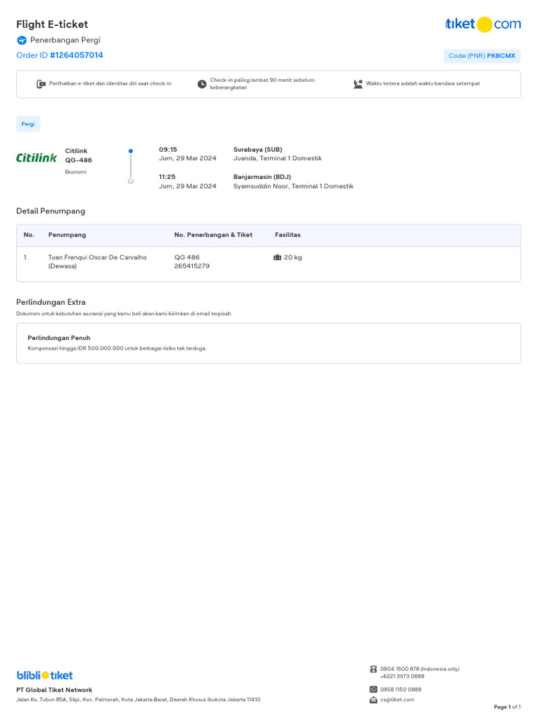This screenshot has height=716, width=537.
Task: Click the Perlindungan Extra heading
Action: [x=51, y=302]
